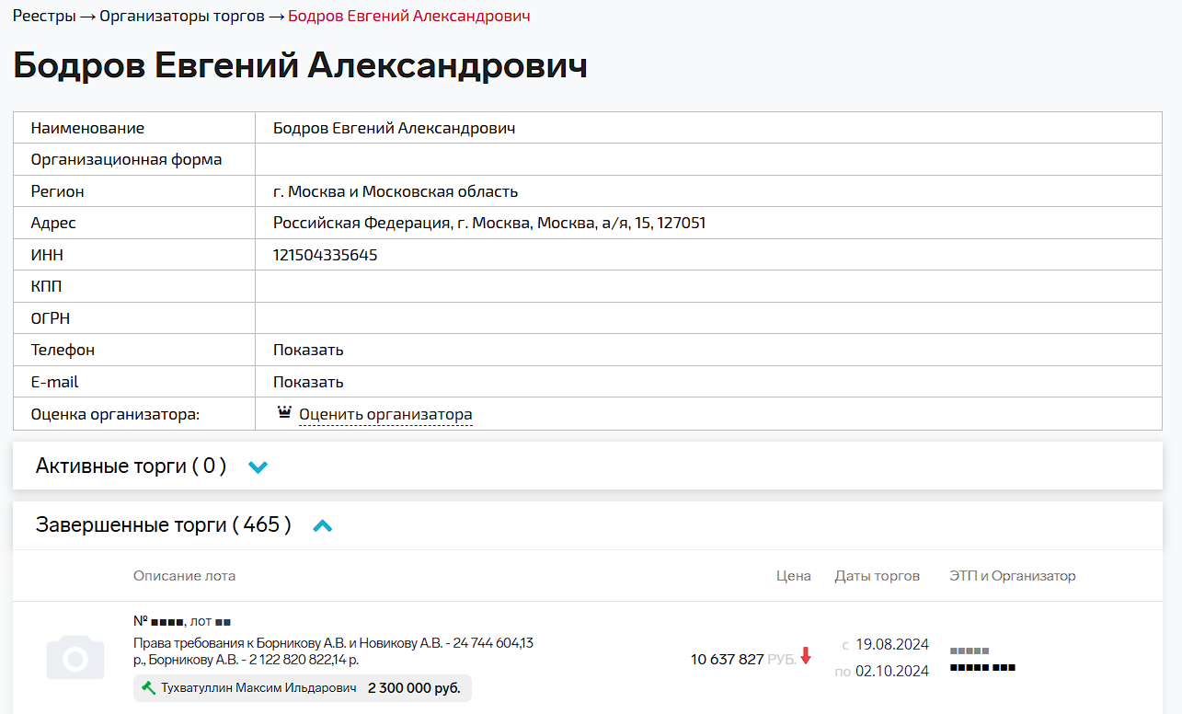Select the address cell with 127051
1182x714 pixels.
[708, 223]
